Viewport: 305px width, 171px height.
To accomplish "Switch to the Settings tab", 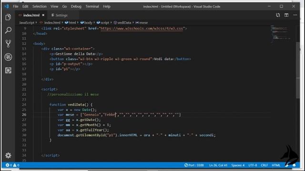I will (61, 15).
